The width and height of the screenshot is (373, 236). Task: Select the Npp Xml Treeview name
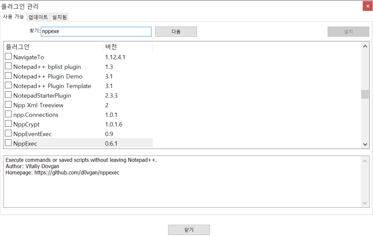click(38, 105)
